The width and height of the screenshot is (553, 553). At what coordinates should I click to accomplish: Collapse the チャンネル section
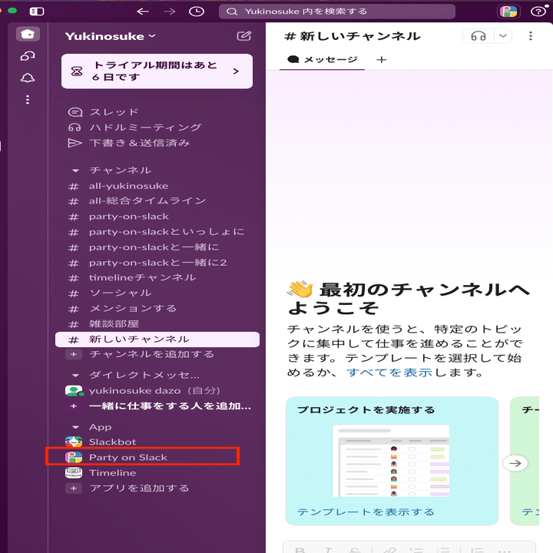click(75, 171)
